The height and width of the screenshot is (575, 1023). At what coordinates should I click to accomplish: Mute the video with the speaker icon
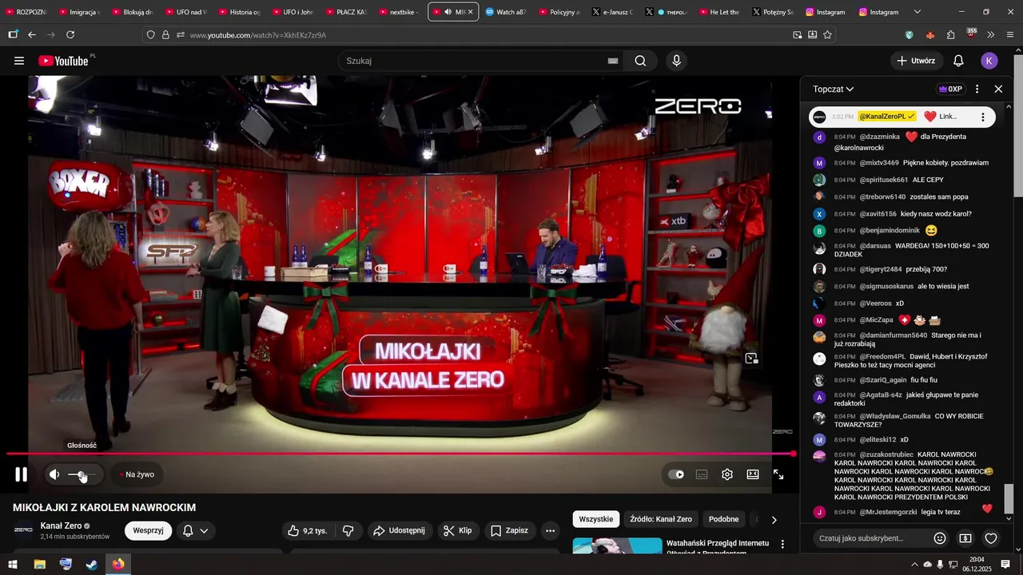click(54, 474)
